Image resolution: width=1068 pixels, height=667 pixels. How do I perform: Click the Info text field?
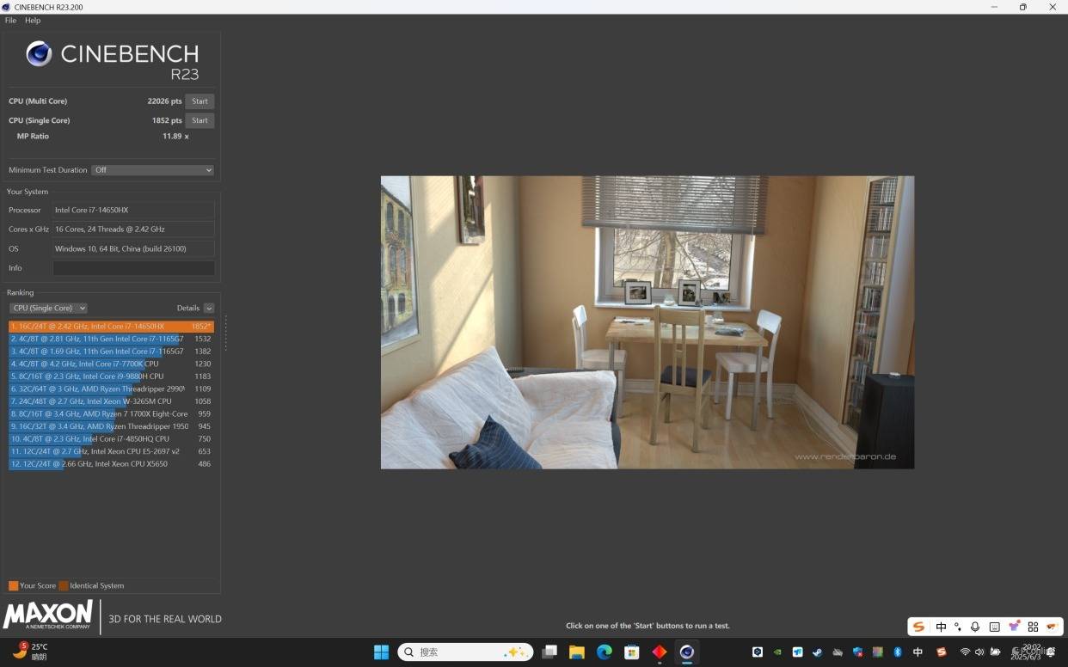tap(133, 268)
